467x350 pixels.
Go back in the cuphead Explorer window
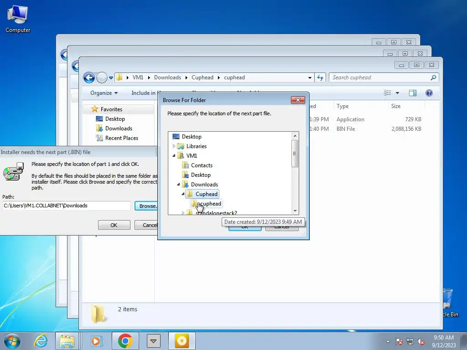pos(89,77)
